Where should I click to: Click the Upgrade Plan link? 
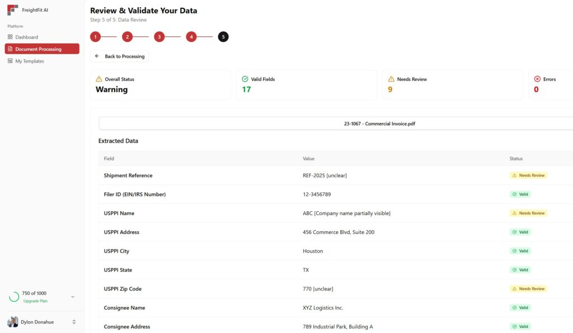tap(35, 301)
